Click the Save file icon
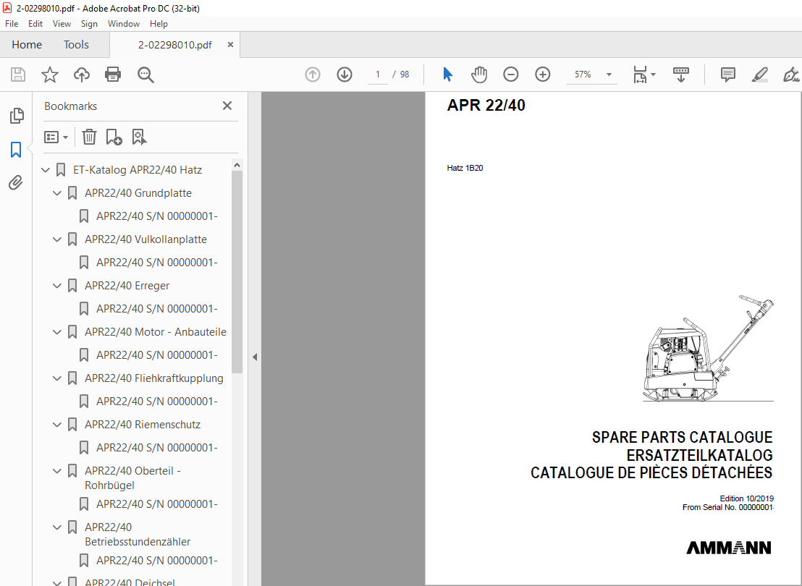The image size is (802, 586). tap(18, 75)
